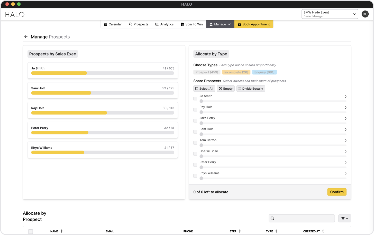374x235 pixels.
Task: Tick the Ray Holt checkbox
Action: pos(195,110)
